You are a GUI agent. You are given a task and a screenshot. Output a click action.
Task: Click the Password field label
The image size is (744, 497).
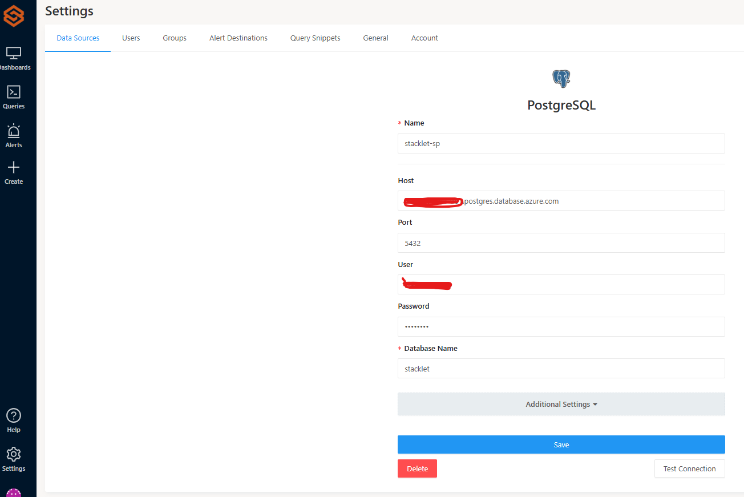click(x=414, y=306)
